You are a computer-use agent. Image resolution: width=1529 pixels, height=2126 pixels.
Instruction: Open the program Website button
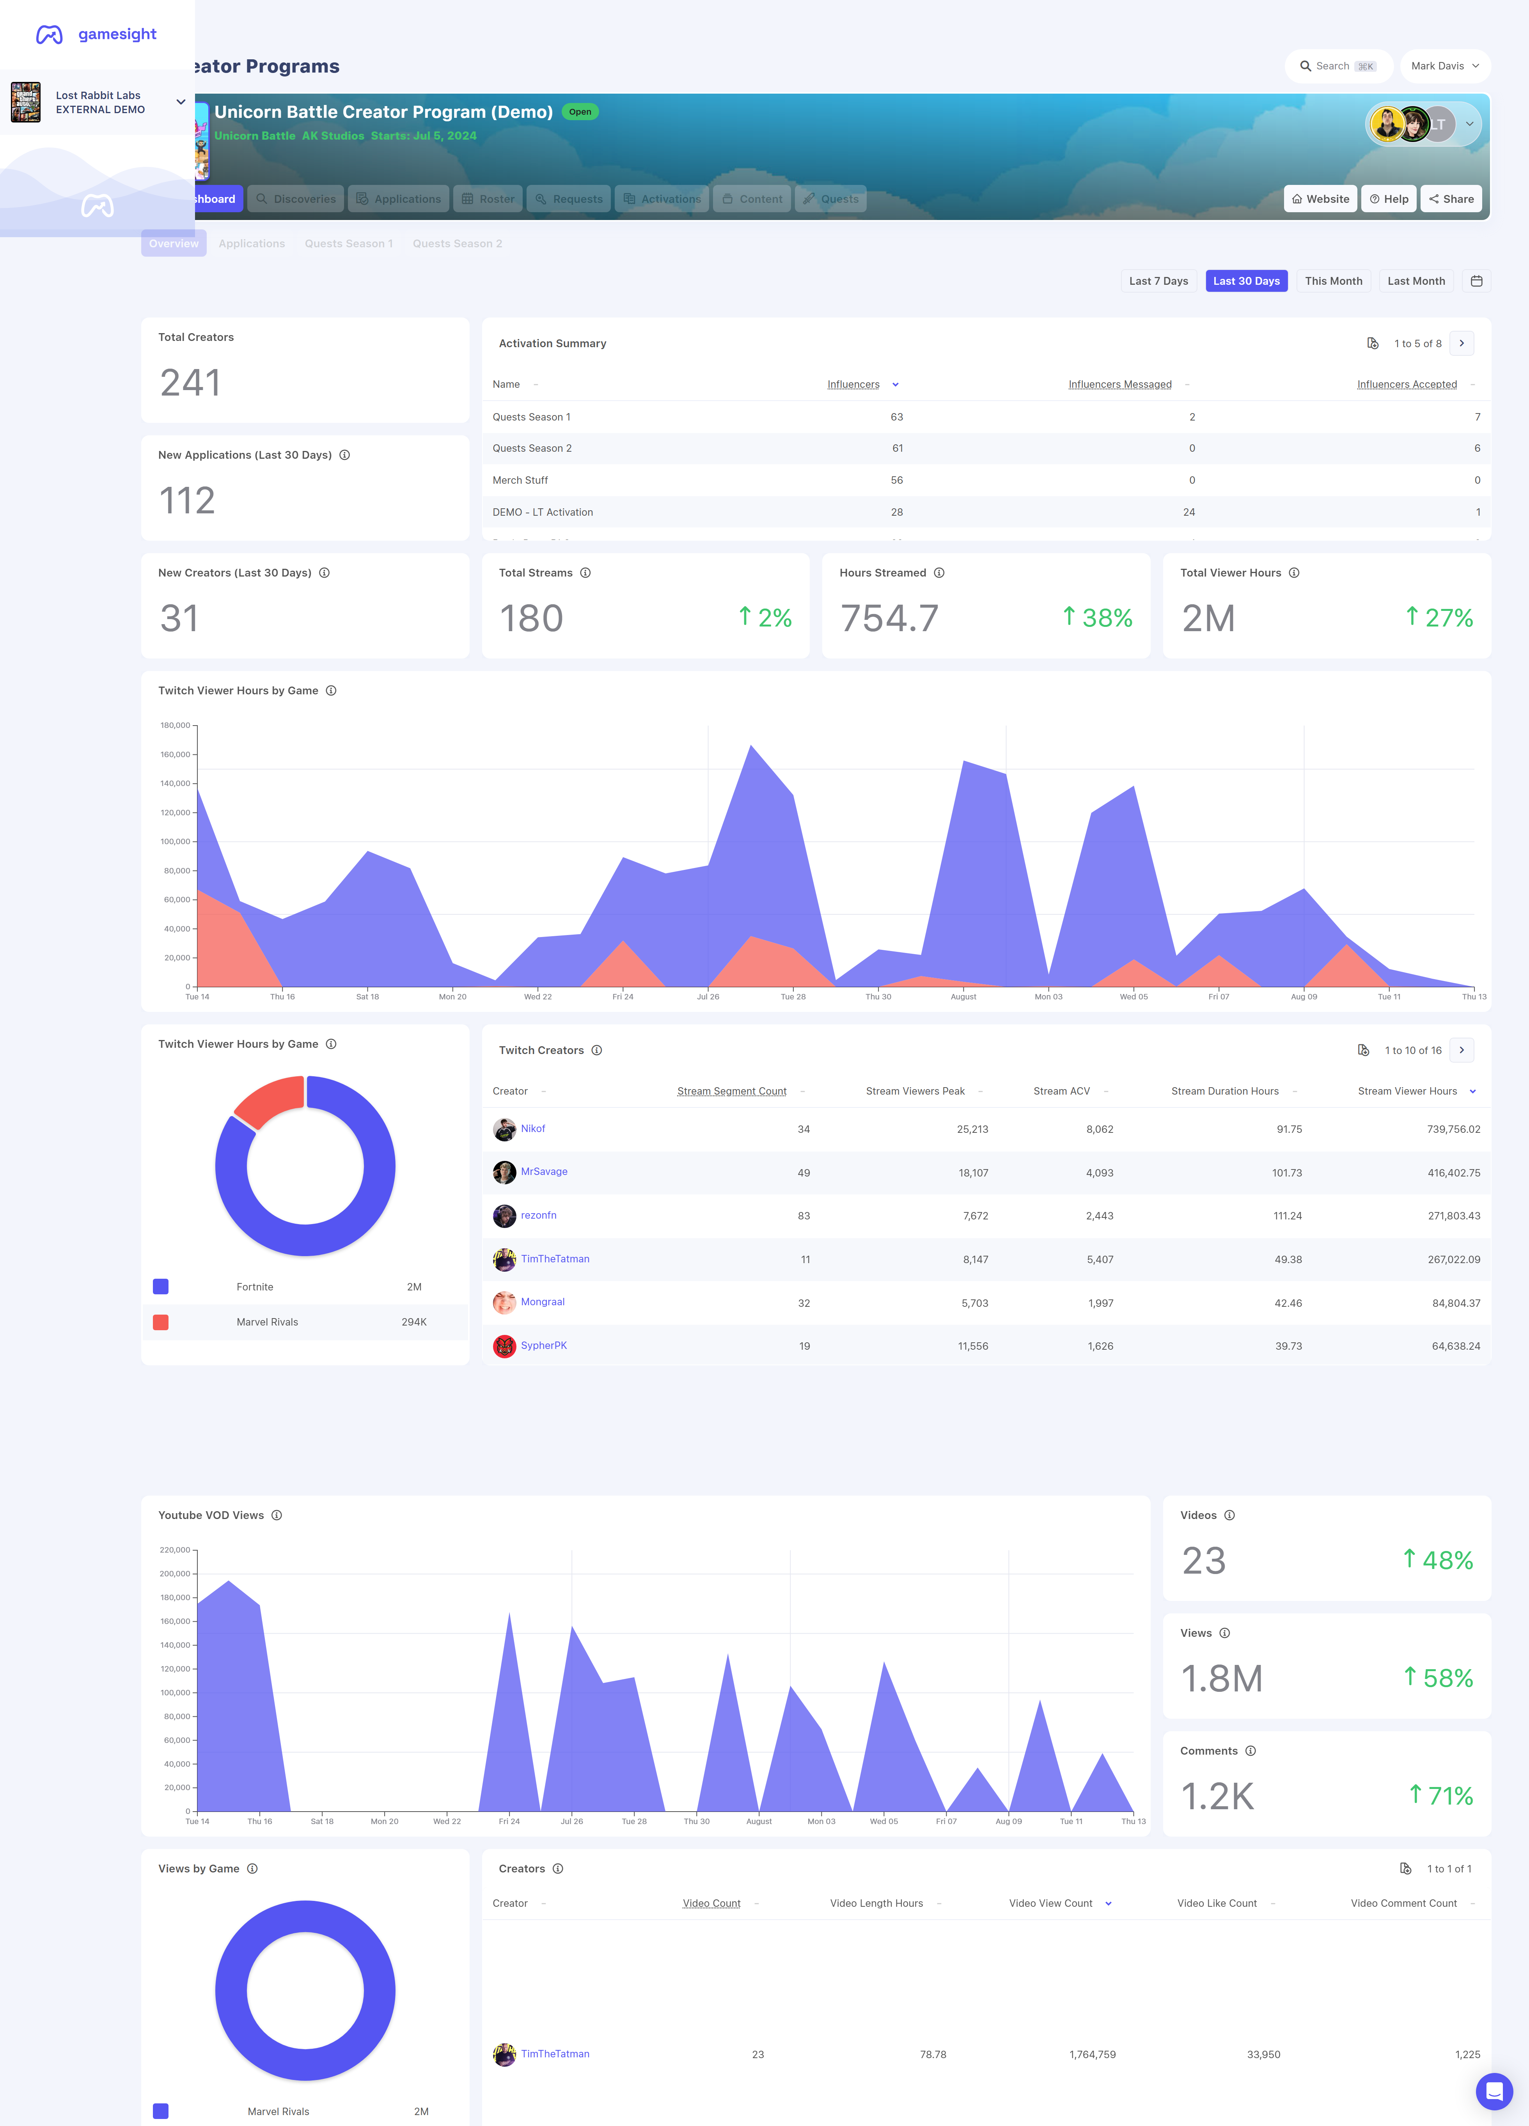(x=1320, y=199)
